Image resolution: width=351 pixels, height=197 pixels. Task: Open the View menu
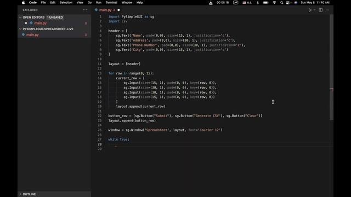[80, 3]
